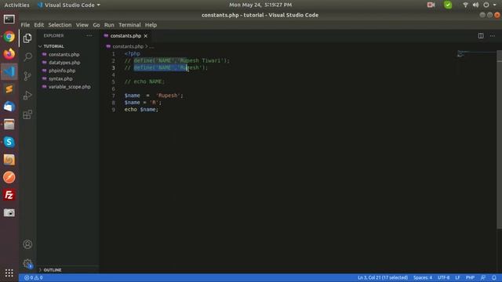
Task: Launch Google Chrome from the dock
Action: [x=9, y=37]
